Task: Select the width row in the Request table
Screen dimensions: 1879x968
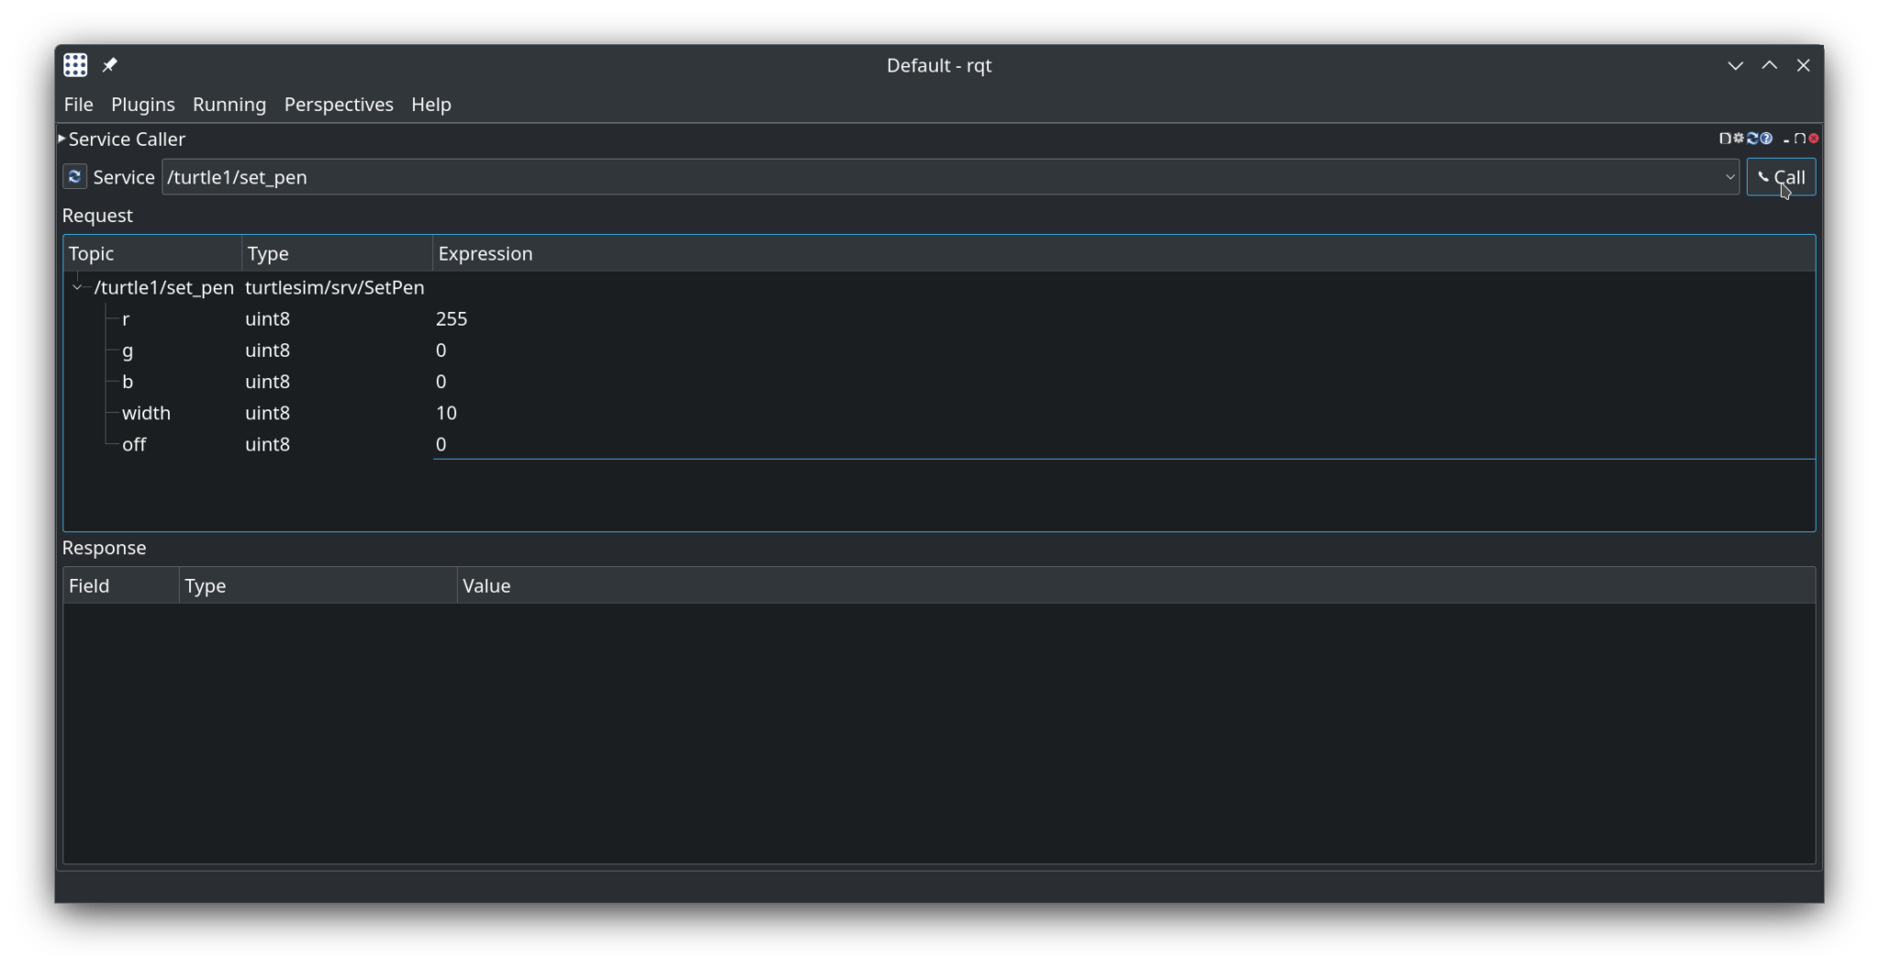Action: [146, 413]
